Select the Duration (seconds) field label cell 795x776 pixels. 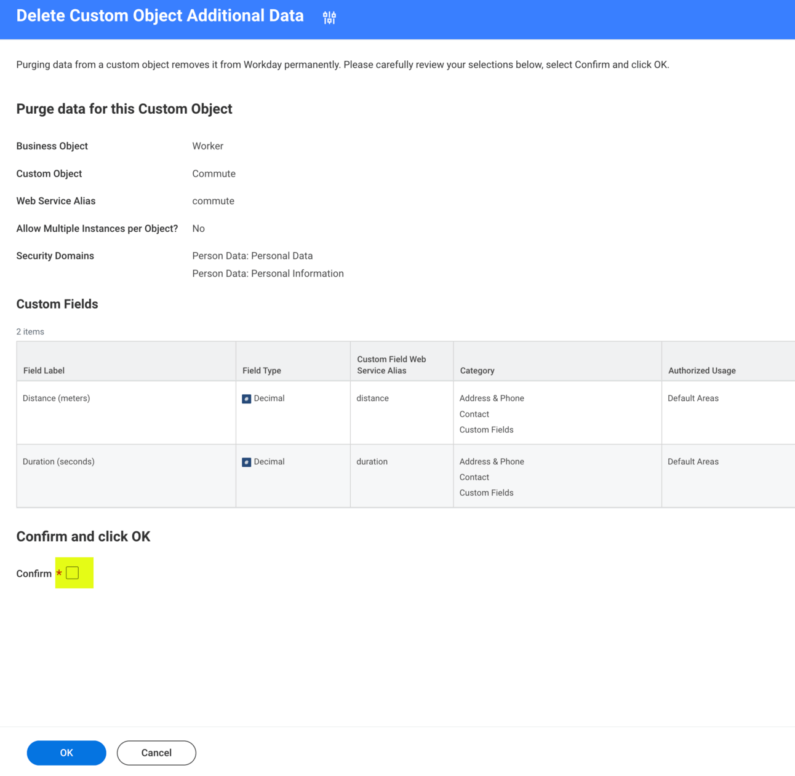(x=58, y=462)
